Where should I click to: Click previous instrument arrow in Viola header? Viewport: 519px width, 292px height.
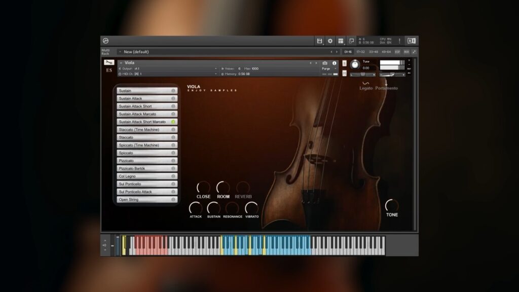click(x=311, y=63)
